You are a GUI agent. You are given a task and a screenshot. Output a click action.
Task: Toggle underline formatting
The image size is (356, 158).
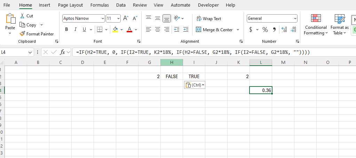(84, 30)
